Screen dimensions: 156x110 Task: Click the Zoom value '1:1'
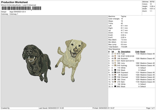click(151, 11)
